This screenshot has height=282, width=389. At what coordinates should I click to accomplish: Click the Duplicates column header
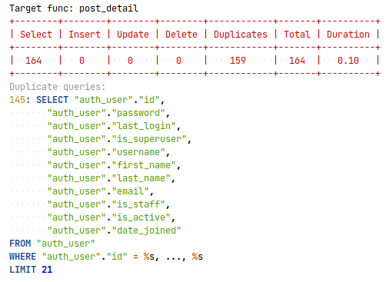tap(241, 35)
